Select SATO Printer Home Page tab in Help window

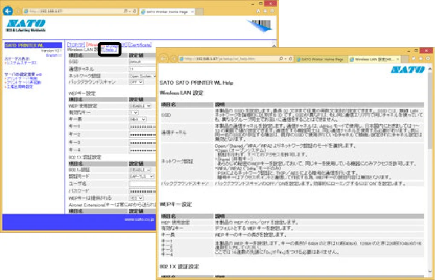[x=322, y=59]
